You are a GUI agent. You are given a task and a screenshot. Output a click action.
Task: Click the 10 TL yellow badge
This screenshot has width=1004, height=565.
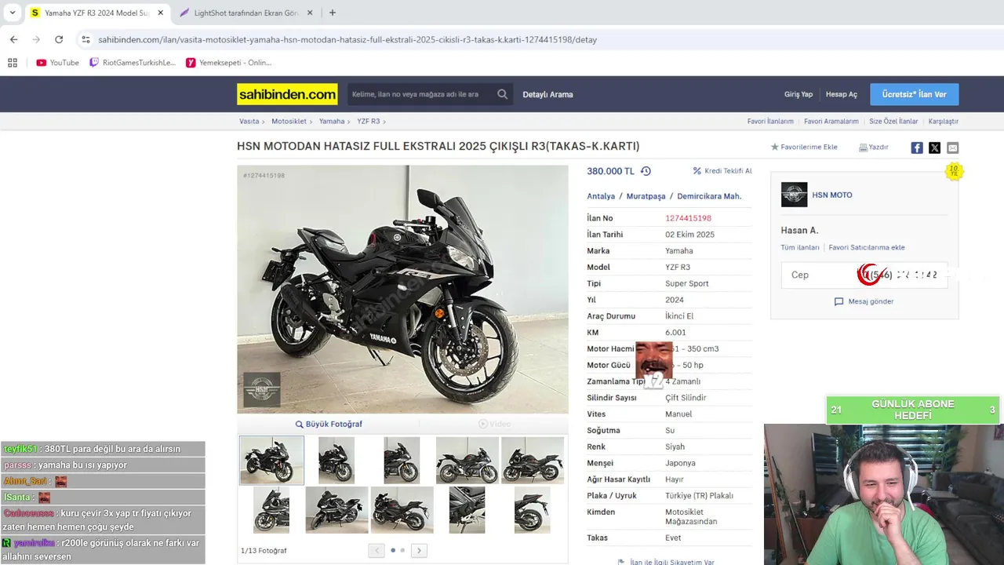tap(954, 171)
